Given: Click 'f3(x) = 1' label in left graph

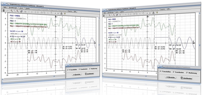Looking at the screenshot, I should [13, 21].
